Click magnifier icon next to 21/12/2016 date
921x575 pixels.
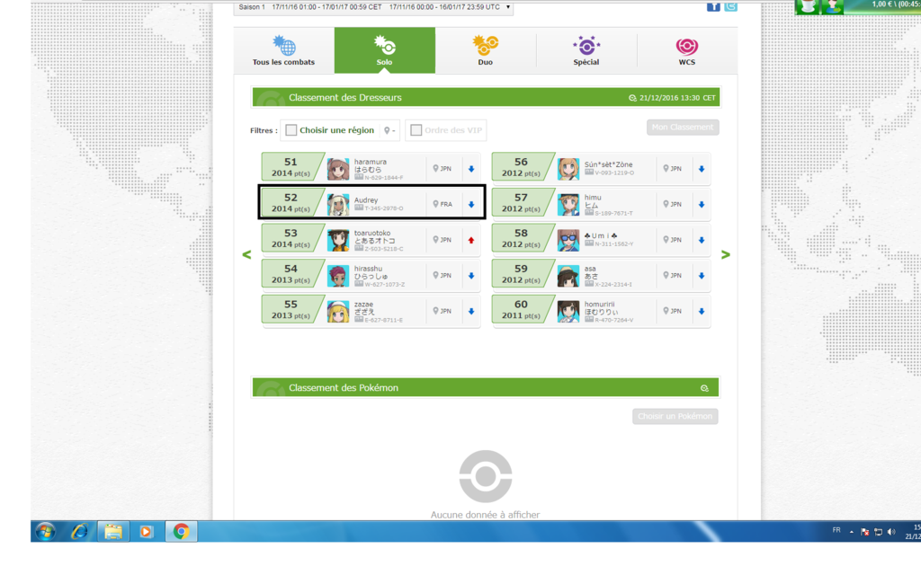pos(632,98)
